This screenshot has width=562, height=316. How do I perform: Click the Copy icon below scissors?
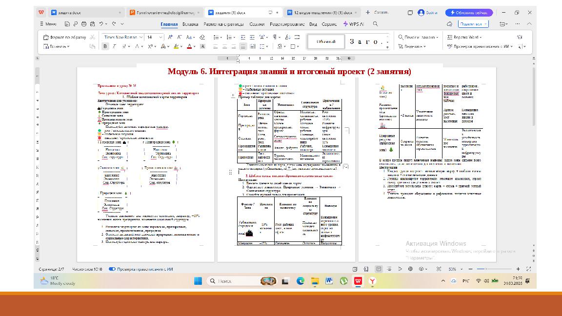(93, 46)
